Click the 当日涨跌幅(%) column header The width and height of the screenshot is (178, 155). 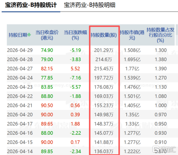tap(75, 35)
